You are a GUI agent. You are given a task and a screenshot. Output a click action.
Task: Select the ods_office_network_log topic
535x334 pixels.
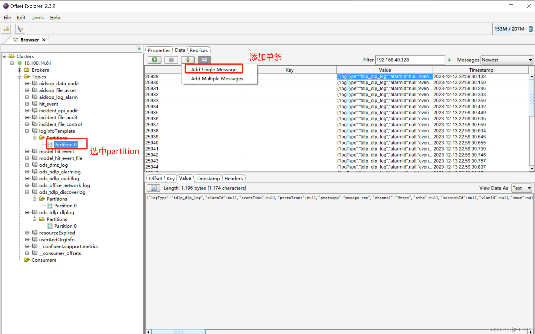coord(65,185)
